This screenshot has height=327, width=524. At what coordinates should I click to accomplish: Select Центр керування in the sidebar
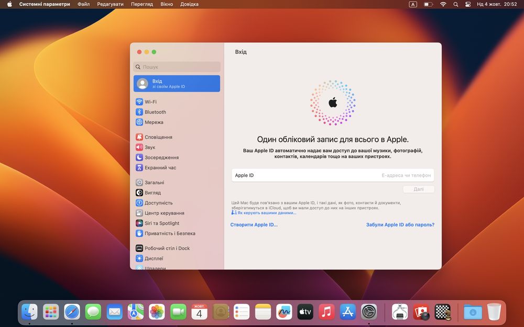(x=177, y=213)
